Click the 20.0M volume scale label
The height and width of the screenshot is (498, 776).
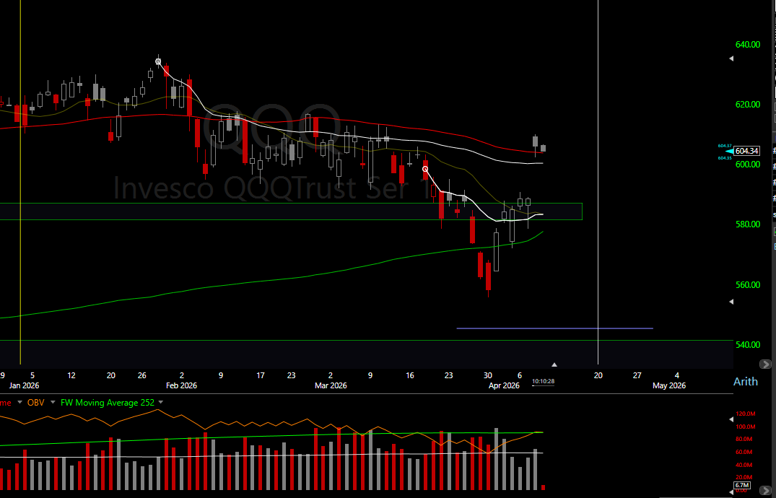click(x=744, y=477)
